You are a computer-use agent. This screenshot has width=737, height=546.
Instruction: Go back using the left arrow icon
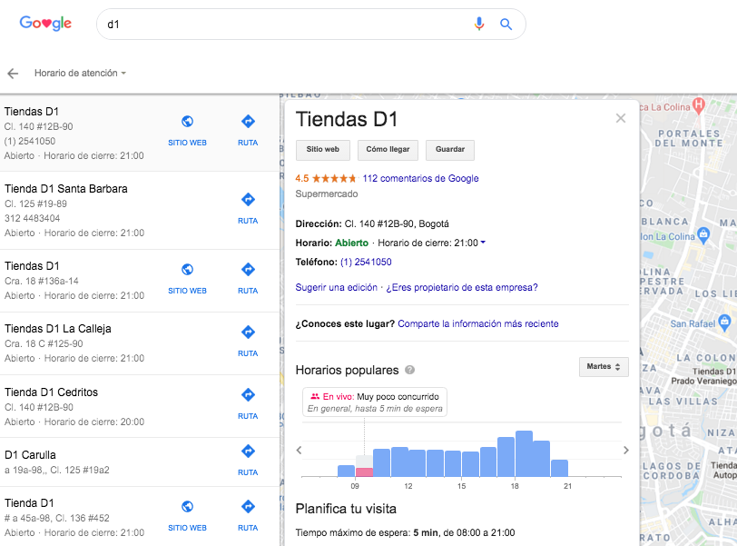13,74
